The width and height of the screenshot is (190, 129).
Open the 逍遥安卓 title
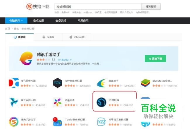(70, 100)
